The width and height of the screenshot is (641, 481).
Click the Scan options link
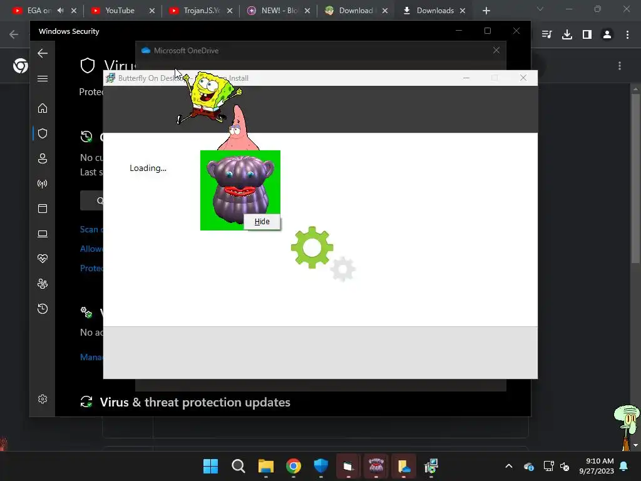[91, 229]
